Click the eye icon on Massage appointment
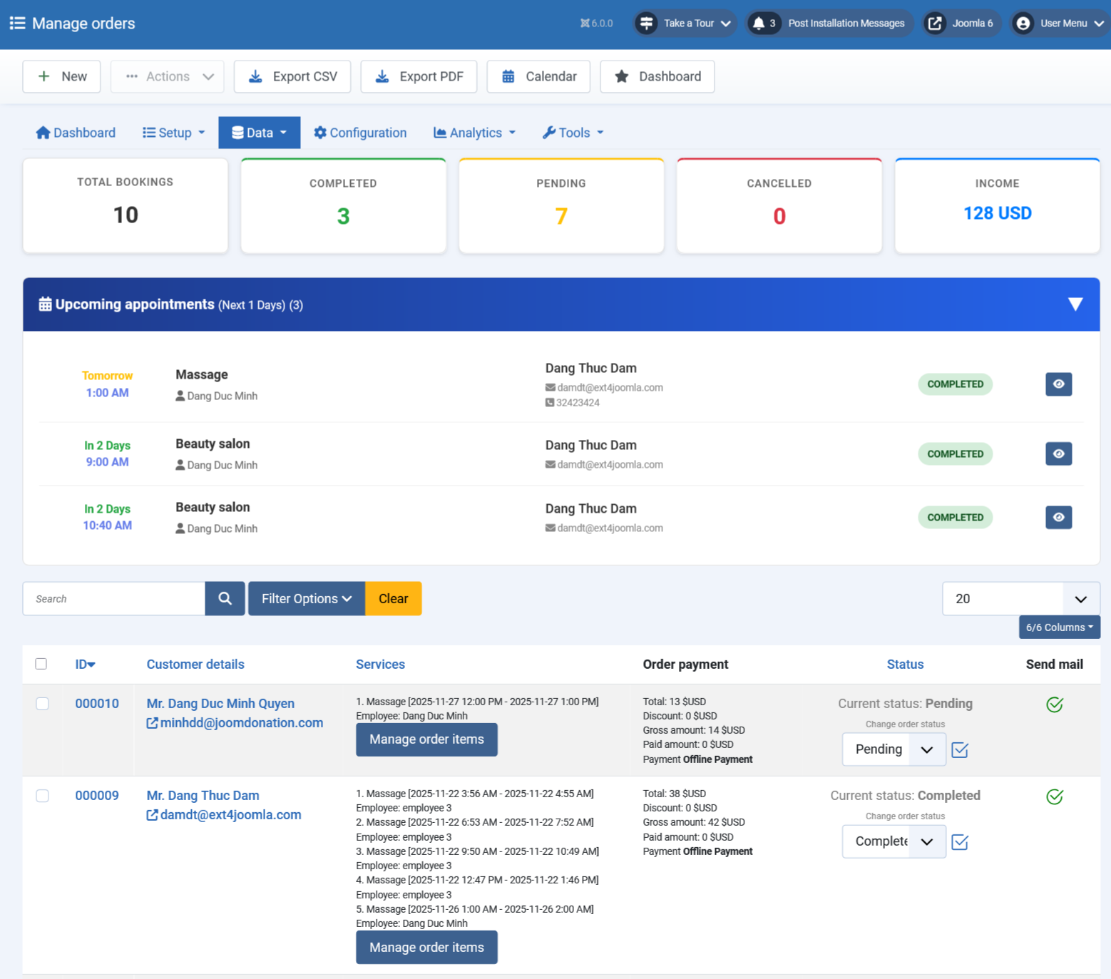 [x=1058, y=384]
